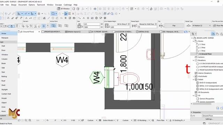Select the first anchor point option
The width and height of the screenshot is (223, 125).
tap(53, 26)
